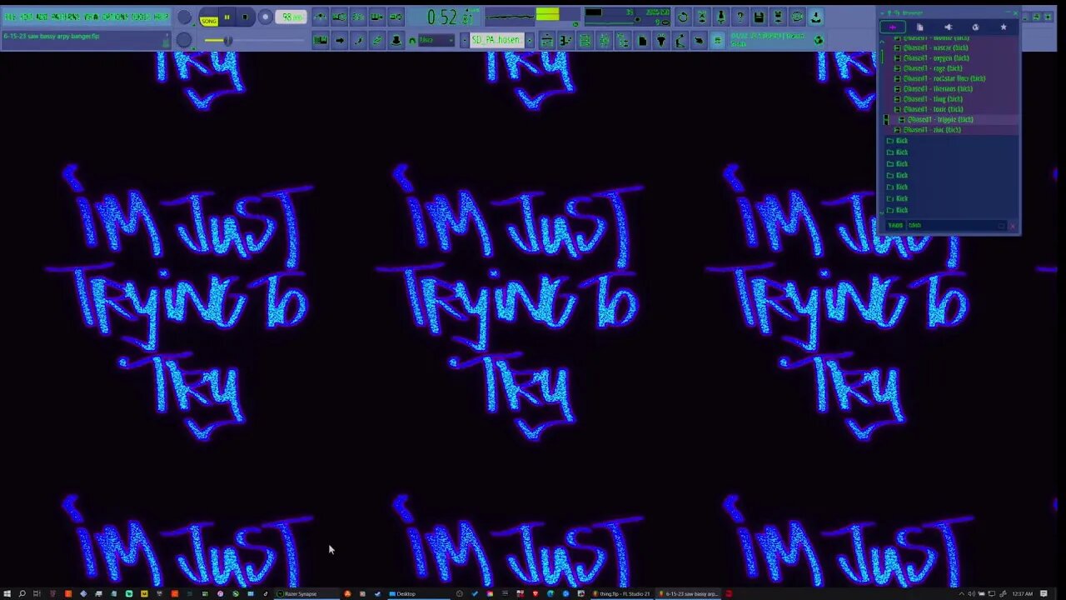The height and width of the screenshot is (600, 1066).
Task: Click the song position slider handle
Action: click(x=227, y=41)
